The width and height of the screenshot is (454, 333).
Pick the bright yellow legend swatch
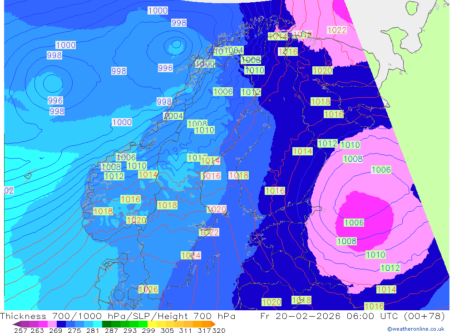pyautogui.click(x=152, y=324)
